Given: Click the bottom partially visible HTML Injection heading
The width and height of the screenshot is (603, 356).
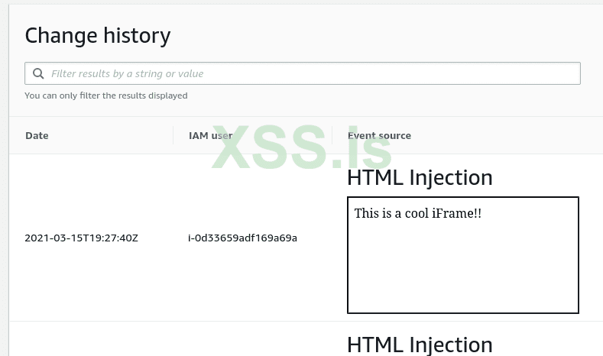Looking at the screenshot, I should (420, 345).
